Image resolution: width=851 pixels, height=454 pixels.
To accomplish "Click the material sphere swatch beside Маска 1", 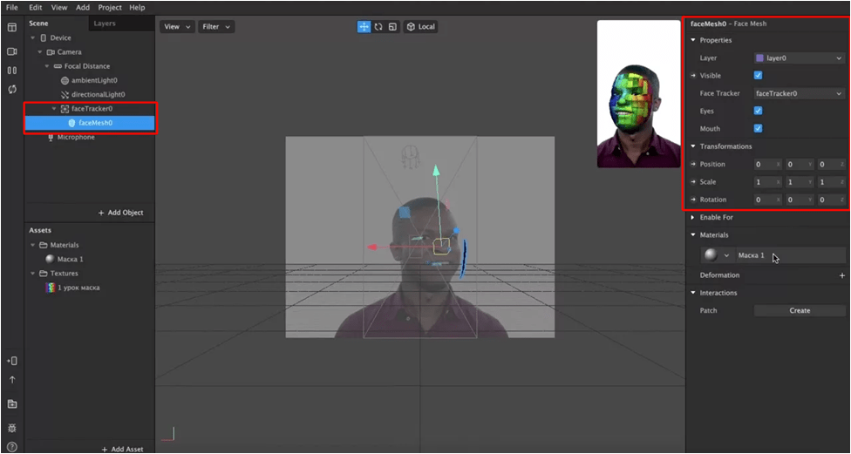I will [711, 255].
